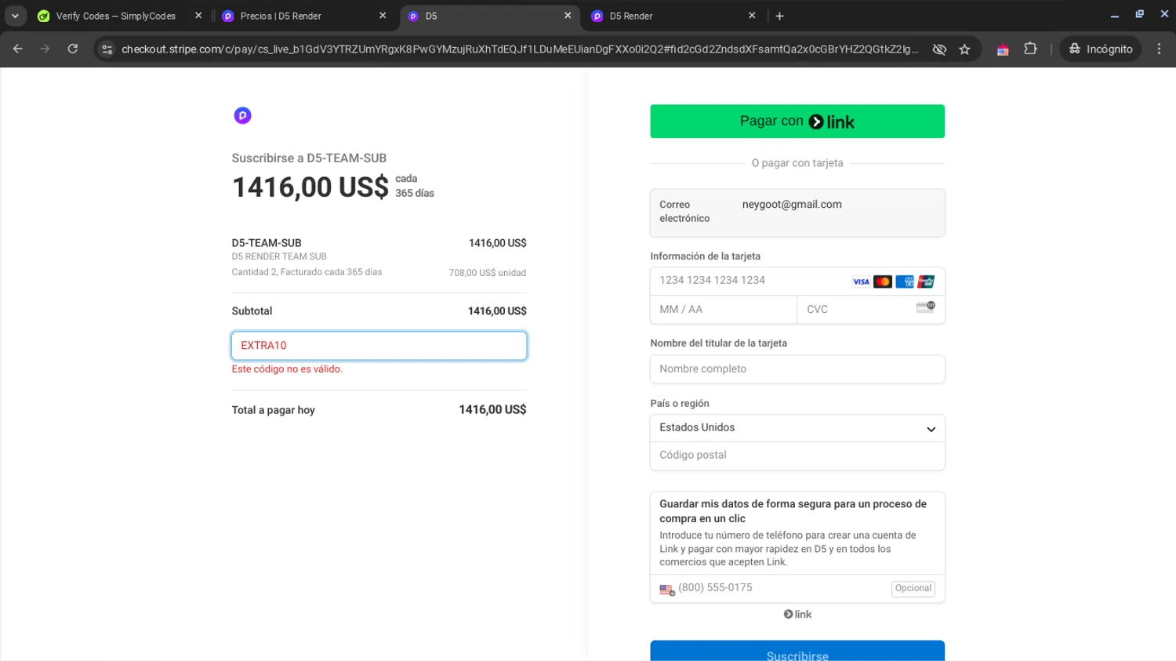Open the tab search dropdown arrow

[15, 16]
